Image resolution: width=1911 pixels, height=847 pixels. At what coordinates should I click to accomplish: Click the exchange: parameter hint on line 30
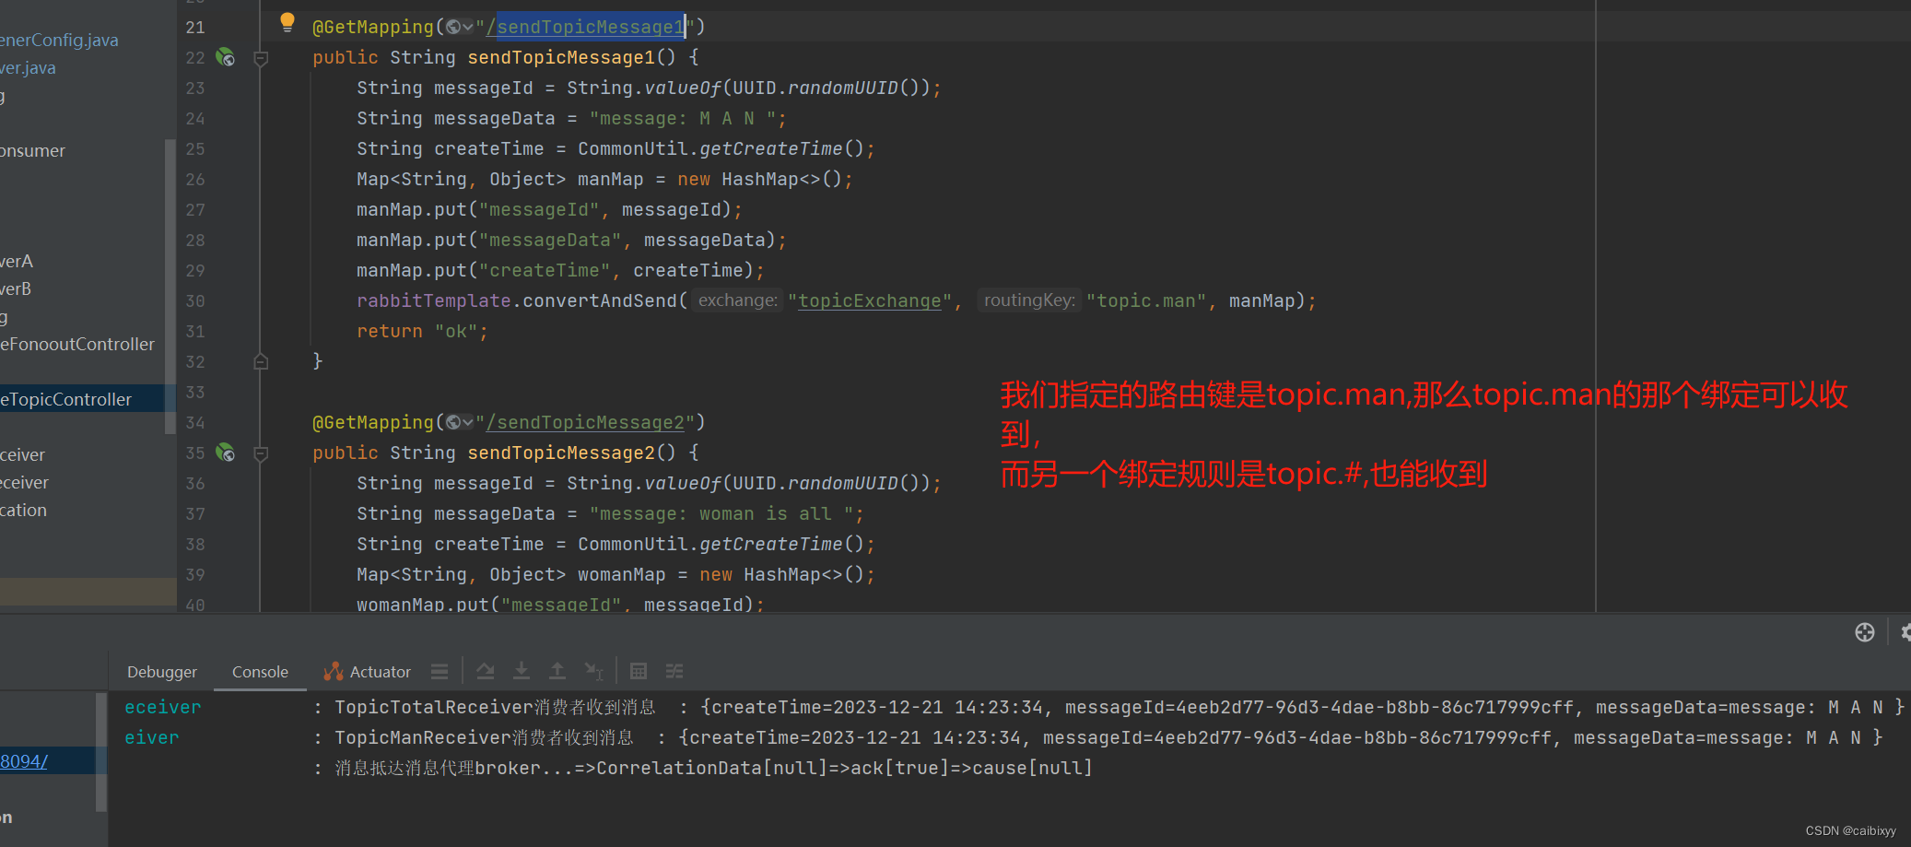(737, 300)
